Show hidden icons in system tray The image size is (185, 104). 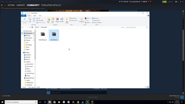168,102
